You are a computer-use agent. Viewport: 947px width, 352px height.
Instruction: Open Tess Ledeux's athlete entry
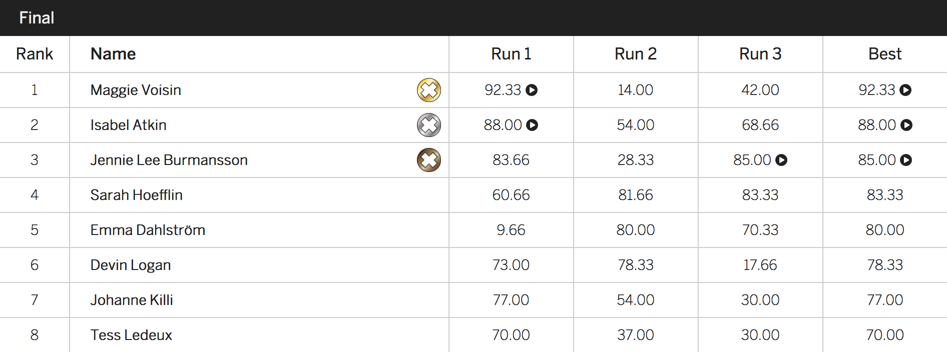tap(131, 335)
